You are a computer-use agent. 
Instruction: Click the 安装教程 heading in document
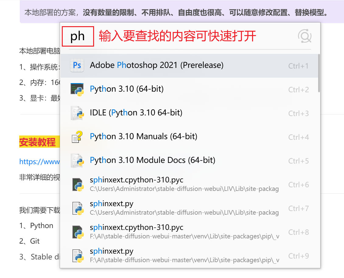pos(37,142)
